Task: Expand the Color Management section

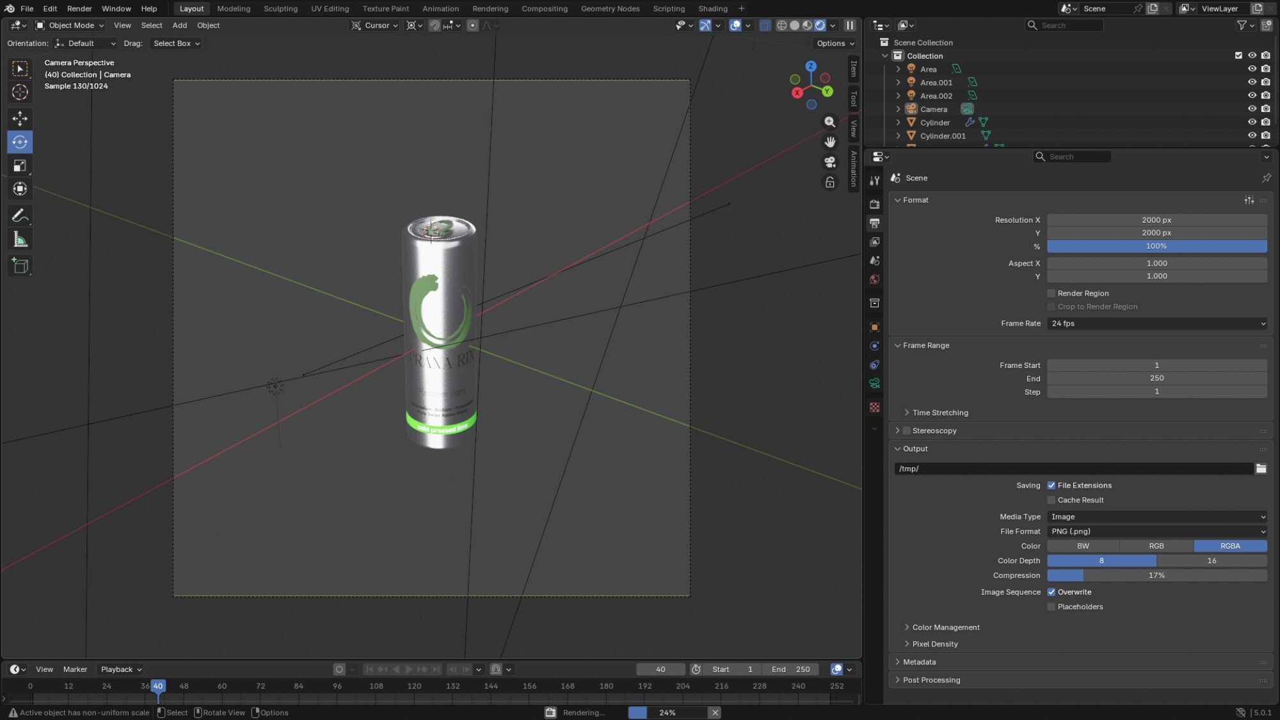Action: pos(945,627)
